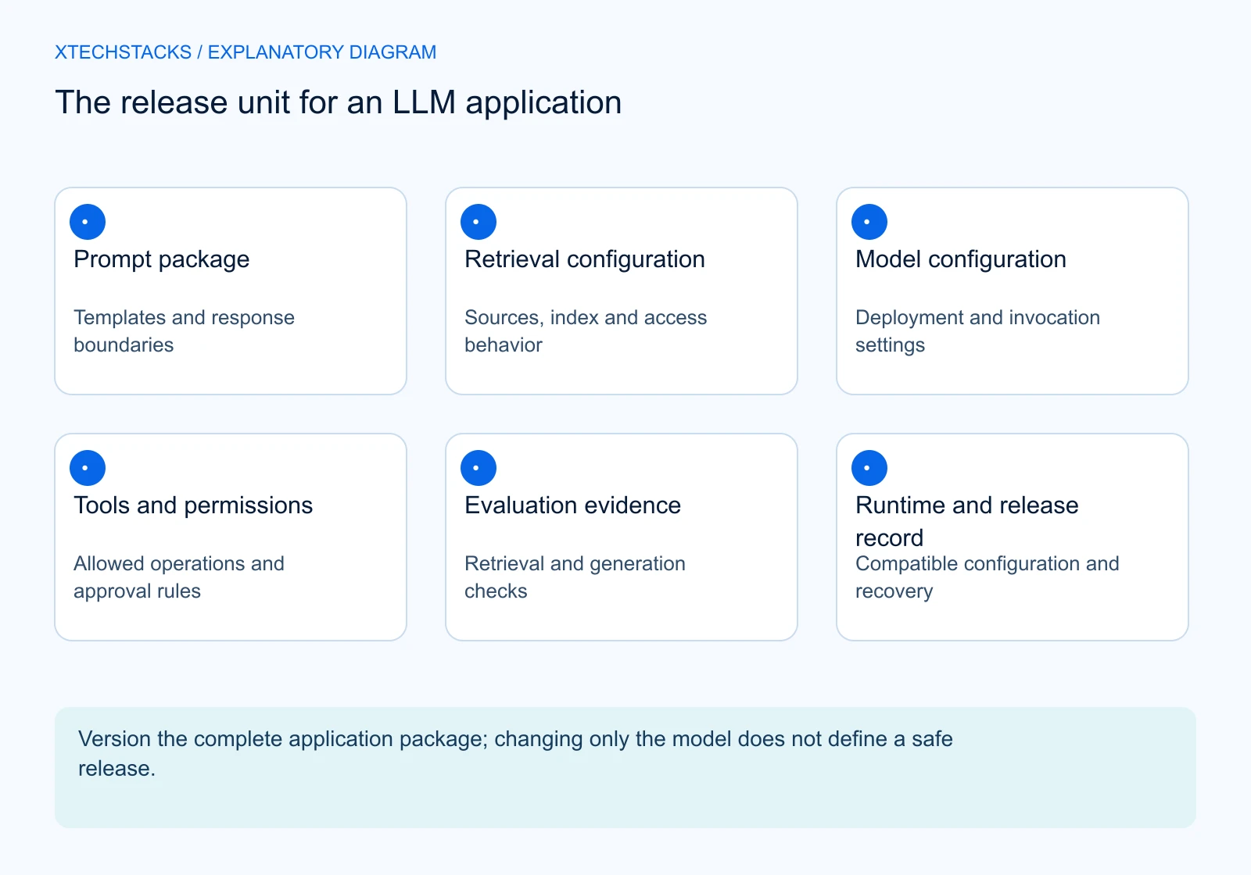Select the 'Tools and permissions' card heading
Image resolution: width=1251 pixels, height=875 pixels.
(193, 505)
